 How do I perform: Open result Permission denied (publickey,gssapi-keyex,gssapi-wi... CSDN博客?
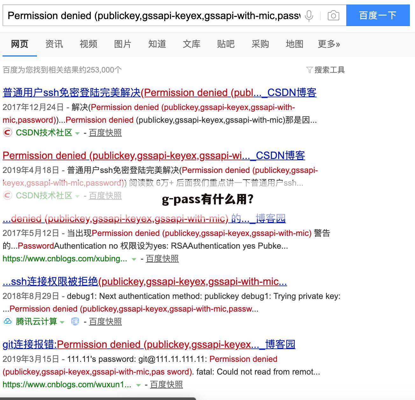(x=154, y=155)
